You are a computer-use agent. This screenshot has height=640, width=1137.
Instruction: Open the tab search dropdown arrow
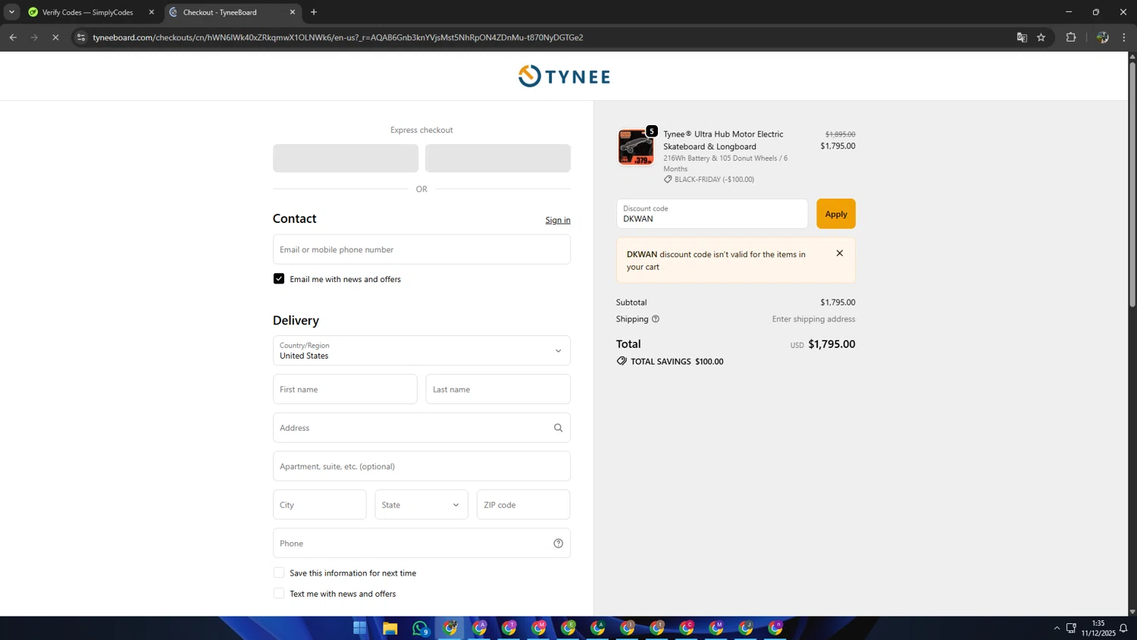[x=11, y=12]
